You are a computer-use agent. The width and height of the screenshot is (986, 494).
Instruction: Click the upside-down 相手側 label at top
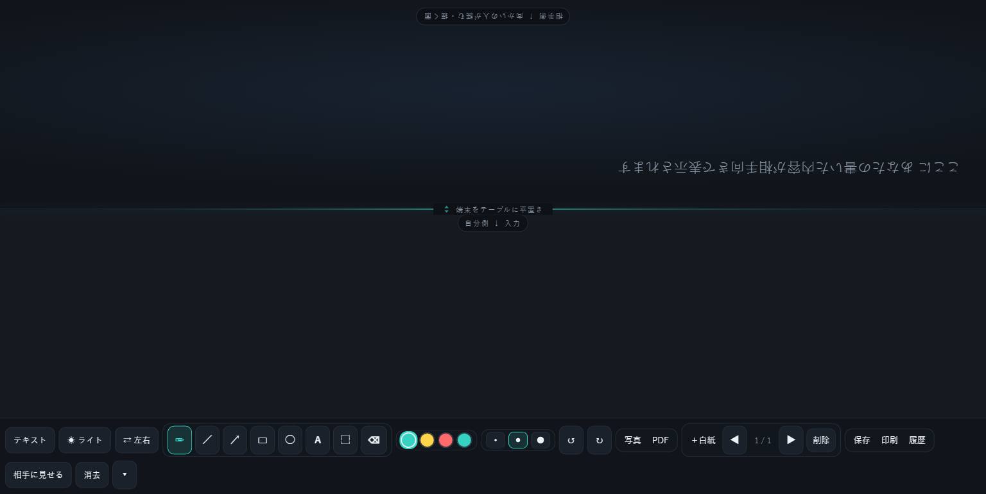pyautogui.click(x=493, y=16)
